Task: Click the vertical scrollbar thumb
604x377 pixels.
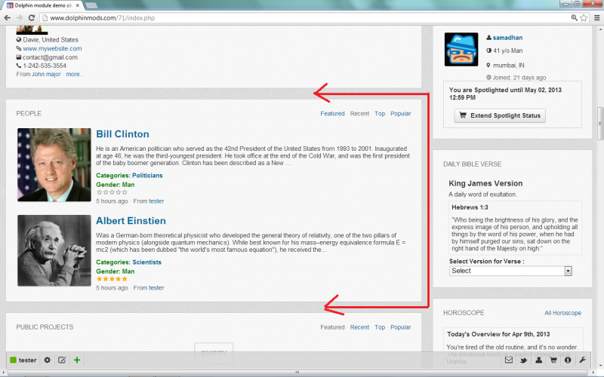Action: 600,123
